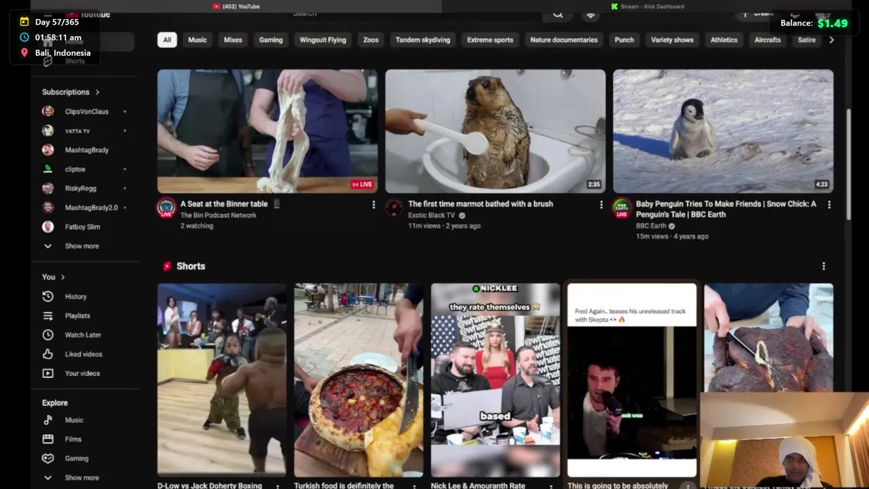Open options menu for Baby Penguin video
The image size is (869, 489).
tap(828, 204)
